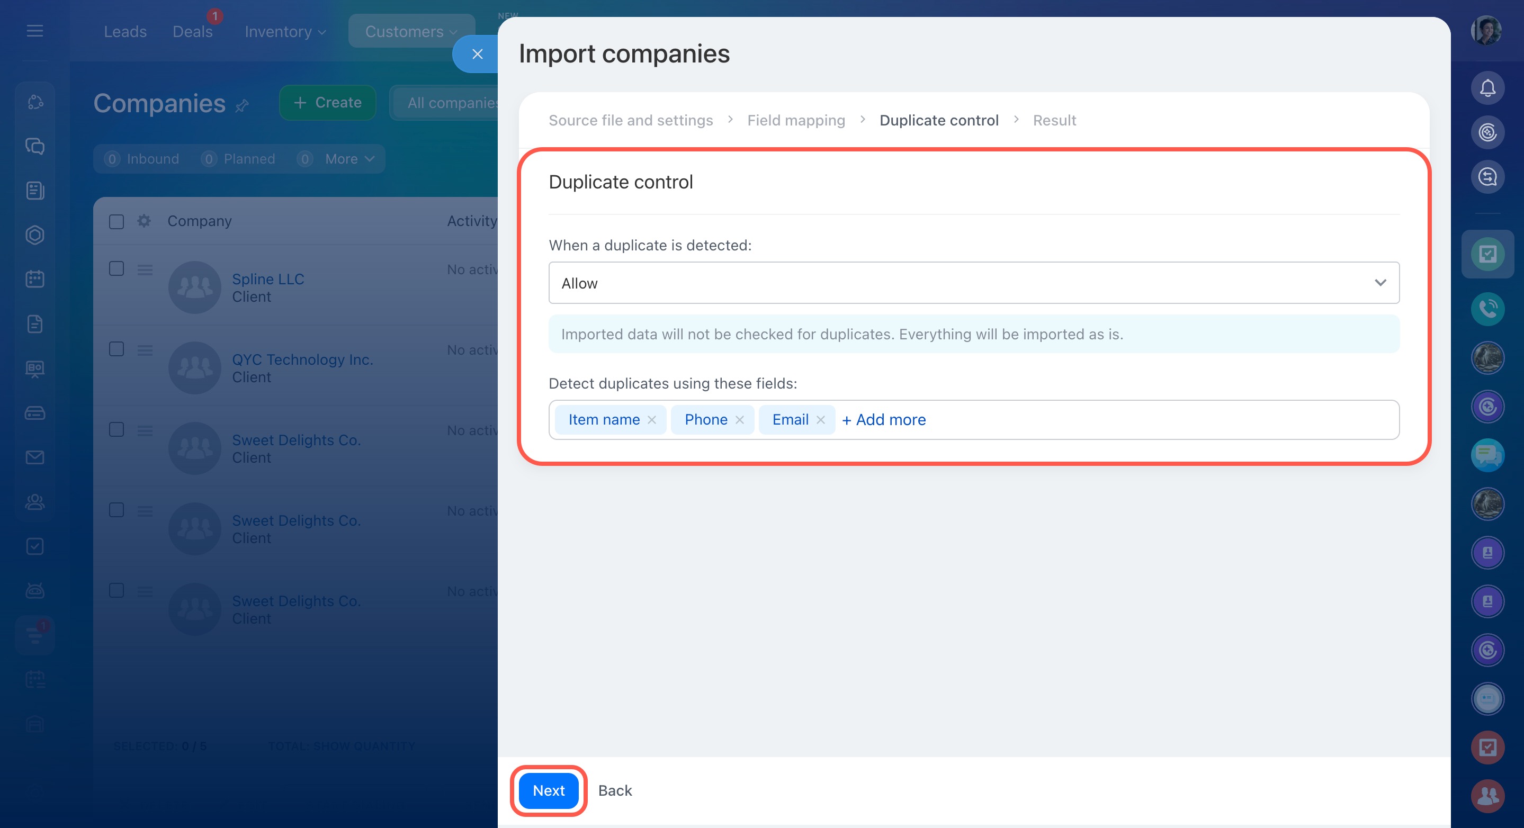
Task: Click the mail envelope sidebar icon
Action: pos(35,457)
